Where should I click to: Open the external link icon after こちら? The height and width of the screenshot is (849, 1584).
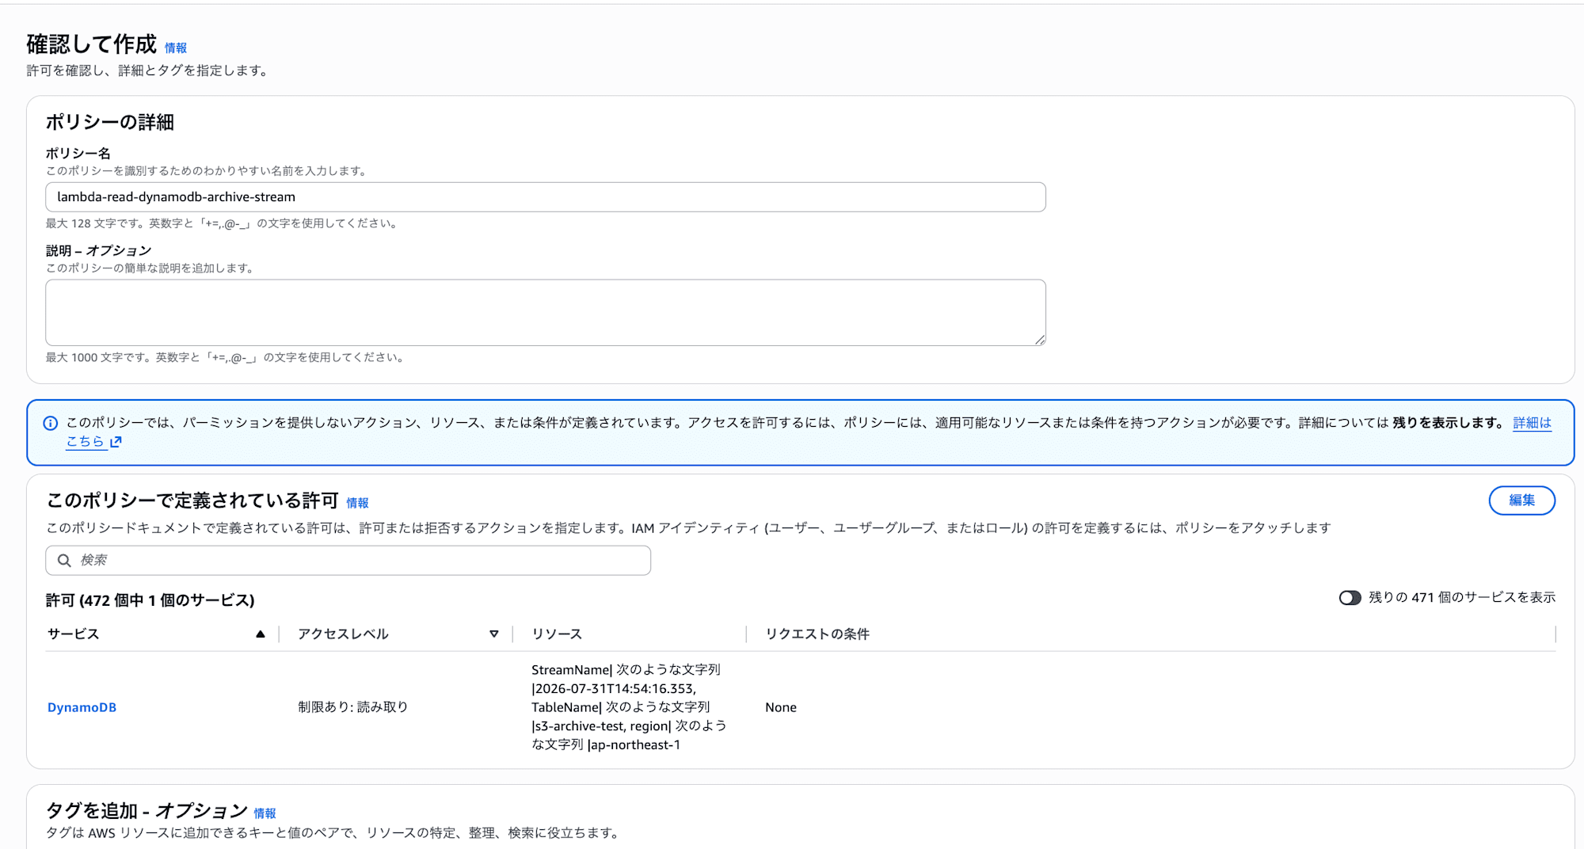[116, 442]
